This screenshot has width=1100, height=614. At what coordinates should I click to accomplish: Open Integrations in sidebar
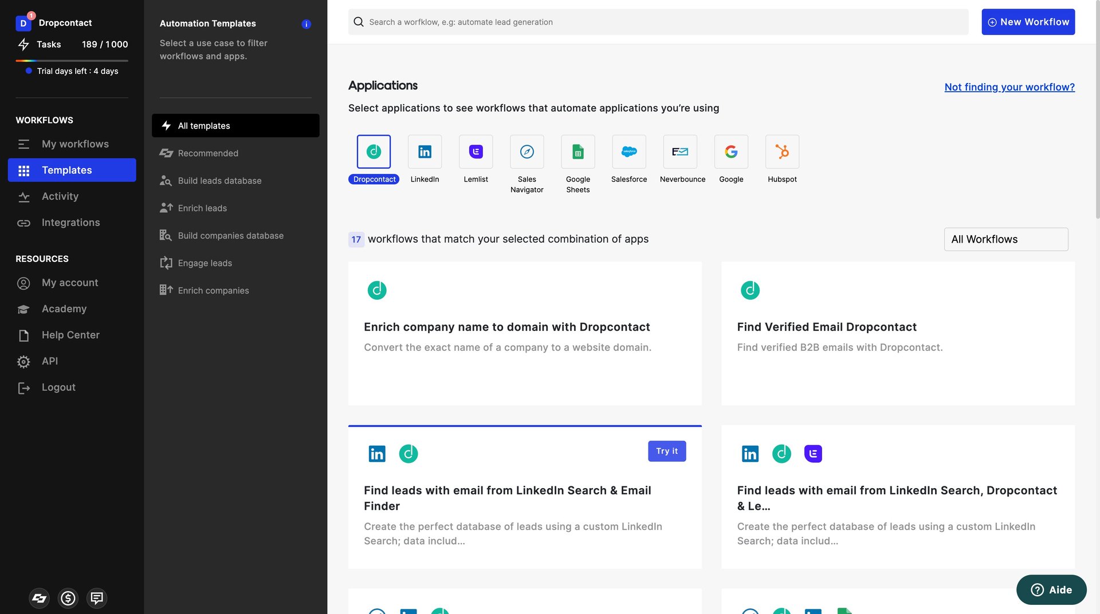72,223
